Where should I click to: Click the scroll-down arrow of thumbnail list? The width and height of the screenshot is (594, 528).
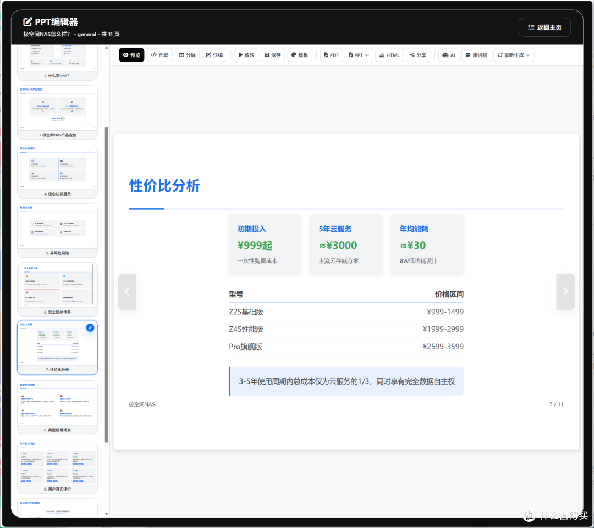107,514
